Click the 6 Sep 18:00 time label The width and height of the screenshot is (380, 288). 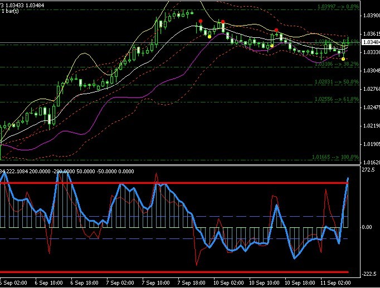84,283
